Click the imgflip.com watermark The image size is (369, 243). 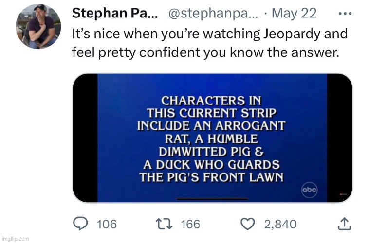click(15, 239)
